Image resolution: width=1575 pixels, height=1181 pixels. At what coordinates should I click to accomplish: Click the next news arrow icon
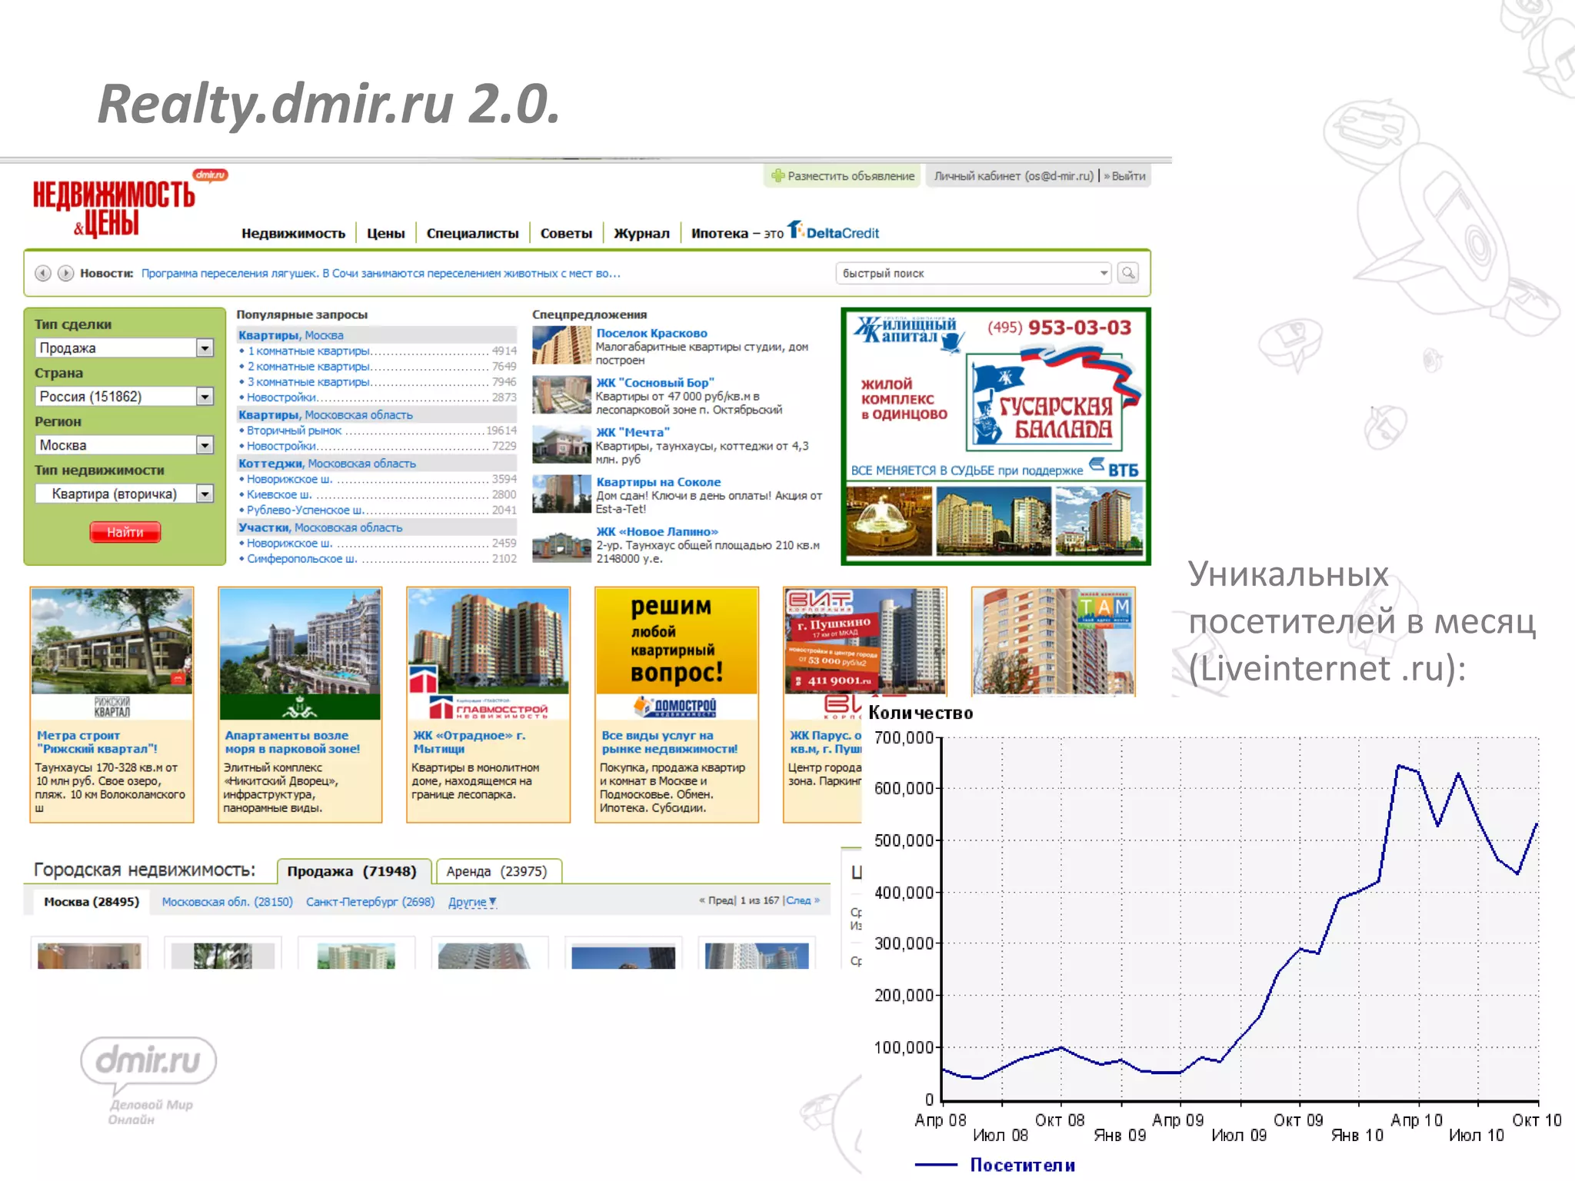click(x=66, y=273)
